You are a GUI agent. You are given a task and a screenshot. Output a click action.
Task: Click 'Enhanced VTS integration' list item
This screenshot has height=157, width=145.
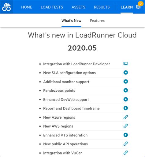[x=65, y=135]
